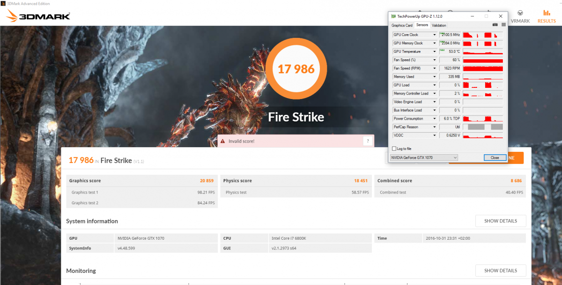Select the Sensors tab in GPU-Z

click(422, 25)
